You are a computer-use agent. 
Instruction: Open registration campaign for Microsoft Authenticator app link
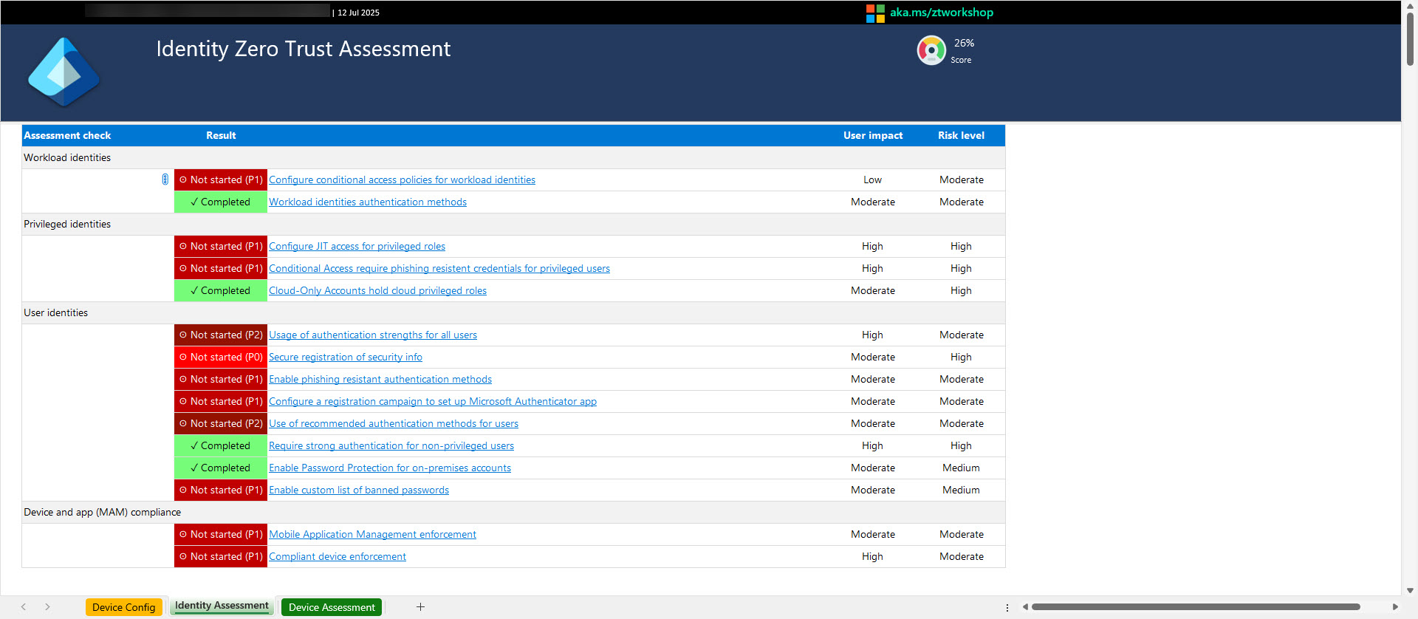tap(433, 401)
